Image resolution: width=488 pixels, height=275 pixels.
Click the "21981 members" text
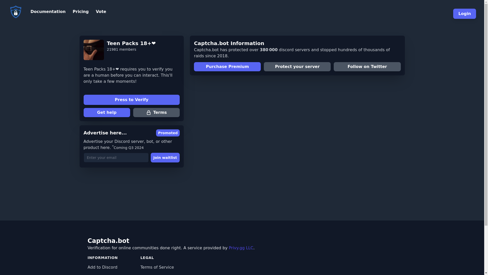(121, 49)
